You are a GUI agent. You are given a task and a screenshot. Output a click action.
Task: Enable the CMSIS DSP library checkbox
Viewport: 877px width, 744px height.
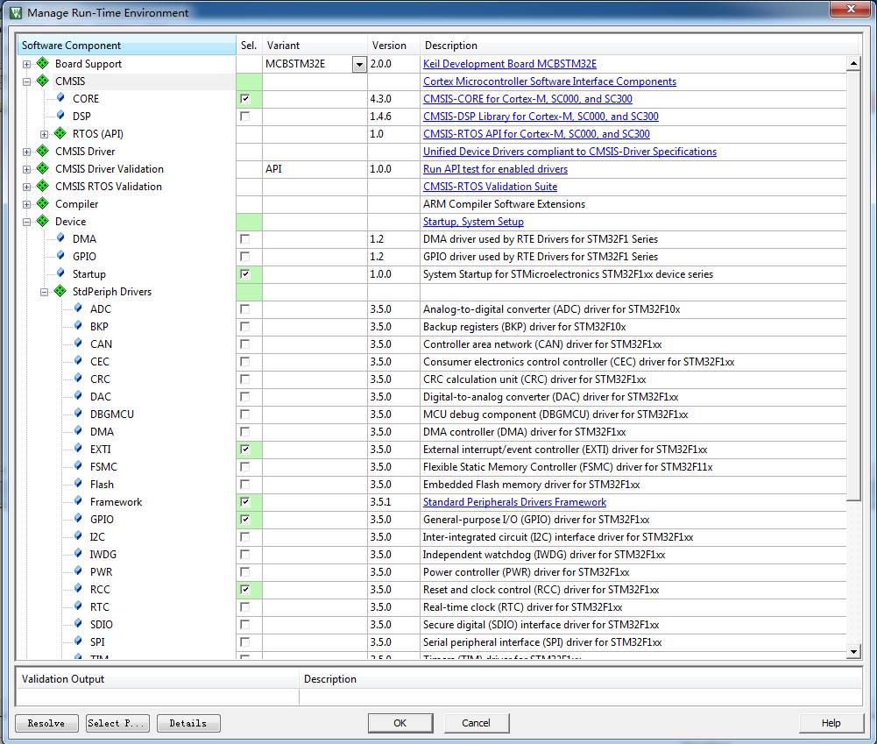tap(245, 117)
